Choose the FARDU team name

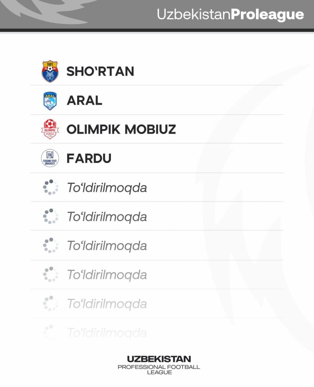click(x=89, y=158)
